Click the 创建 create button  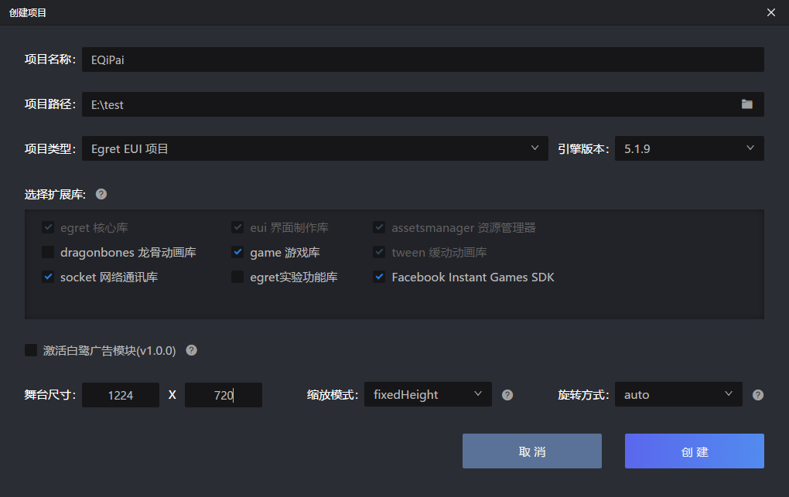point(695,451)
